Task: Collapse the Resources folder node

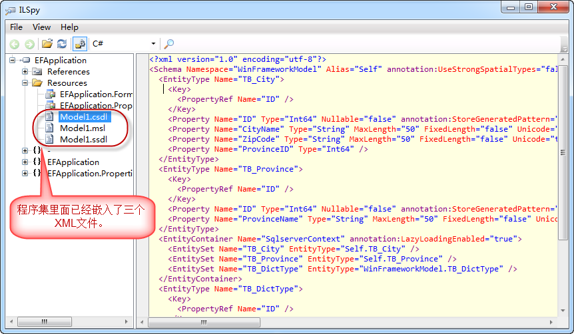Action: tap(25, 83)
